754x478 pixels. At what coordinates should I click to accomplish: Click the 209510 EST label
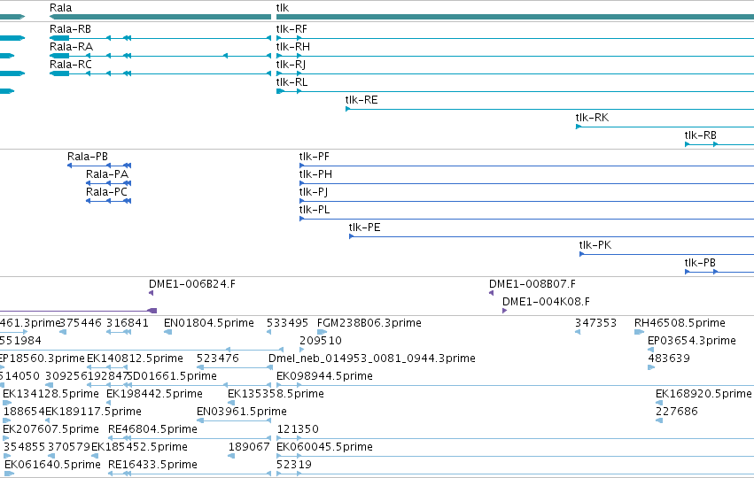coord(320,341)
